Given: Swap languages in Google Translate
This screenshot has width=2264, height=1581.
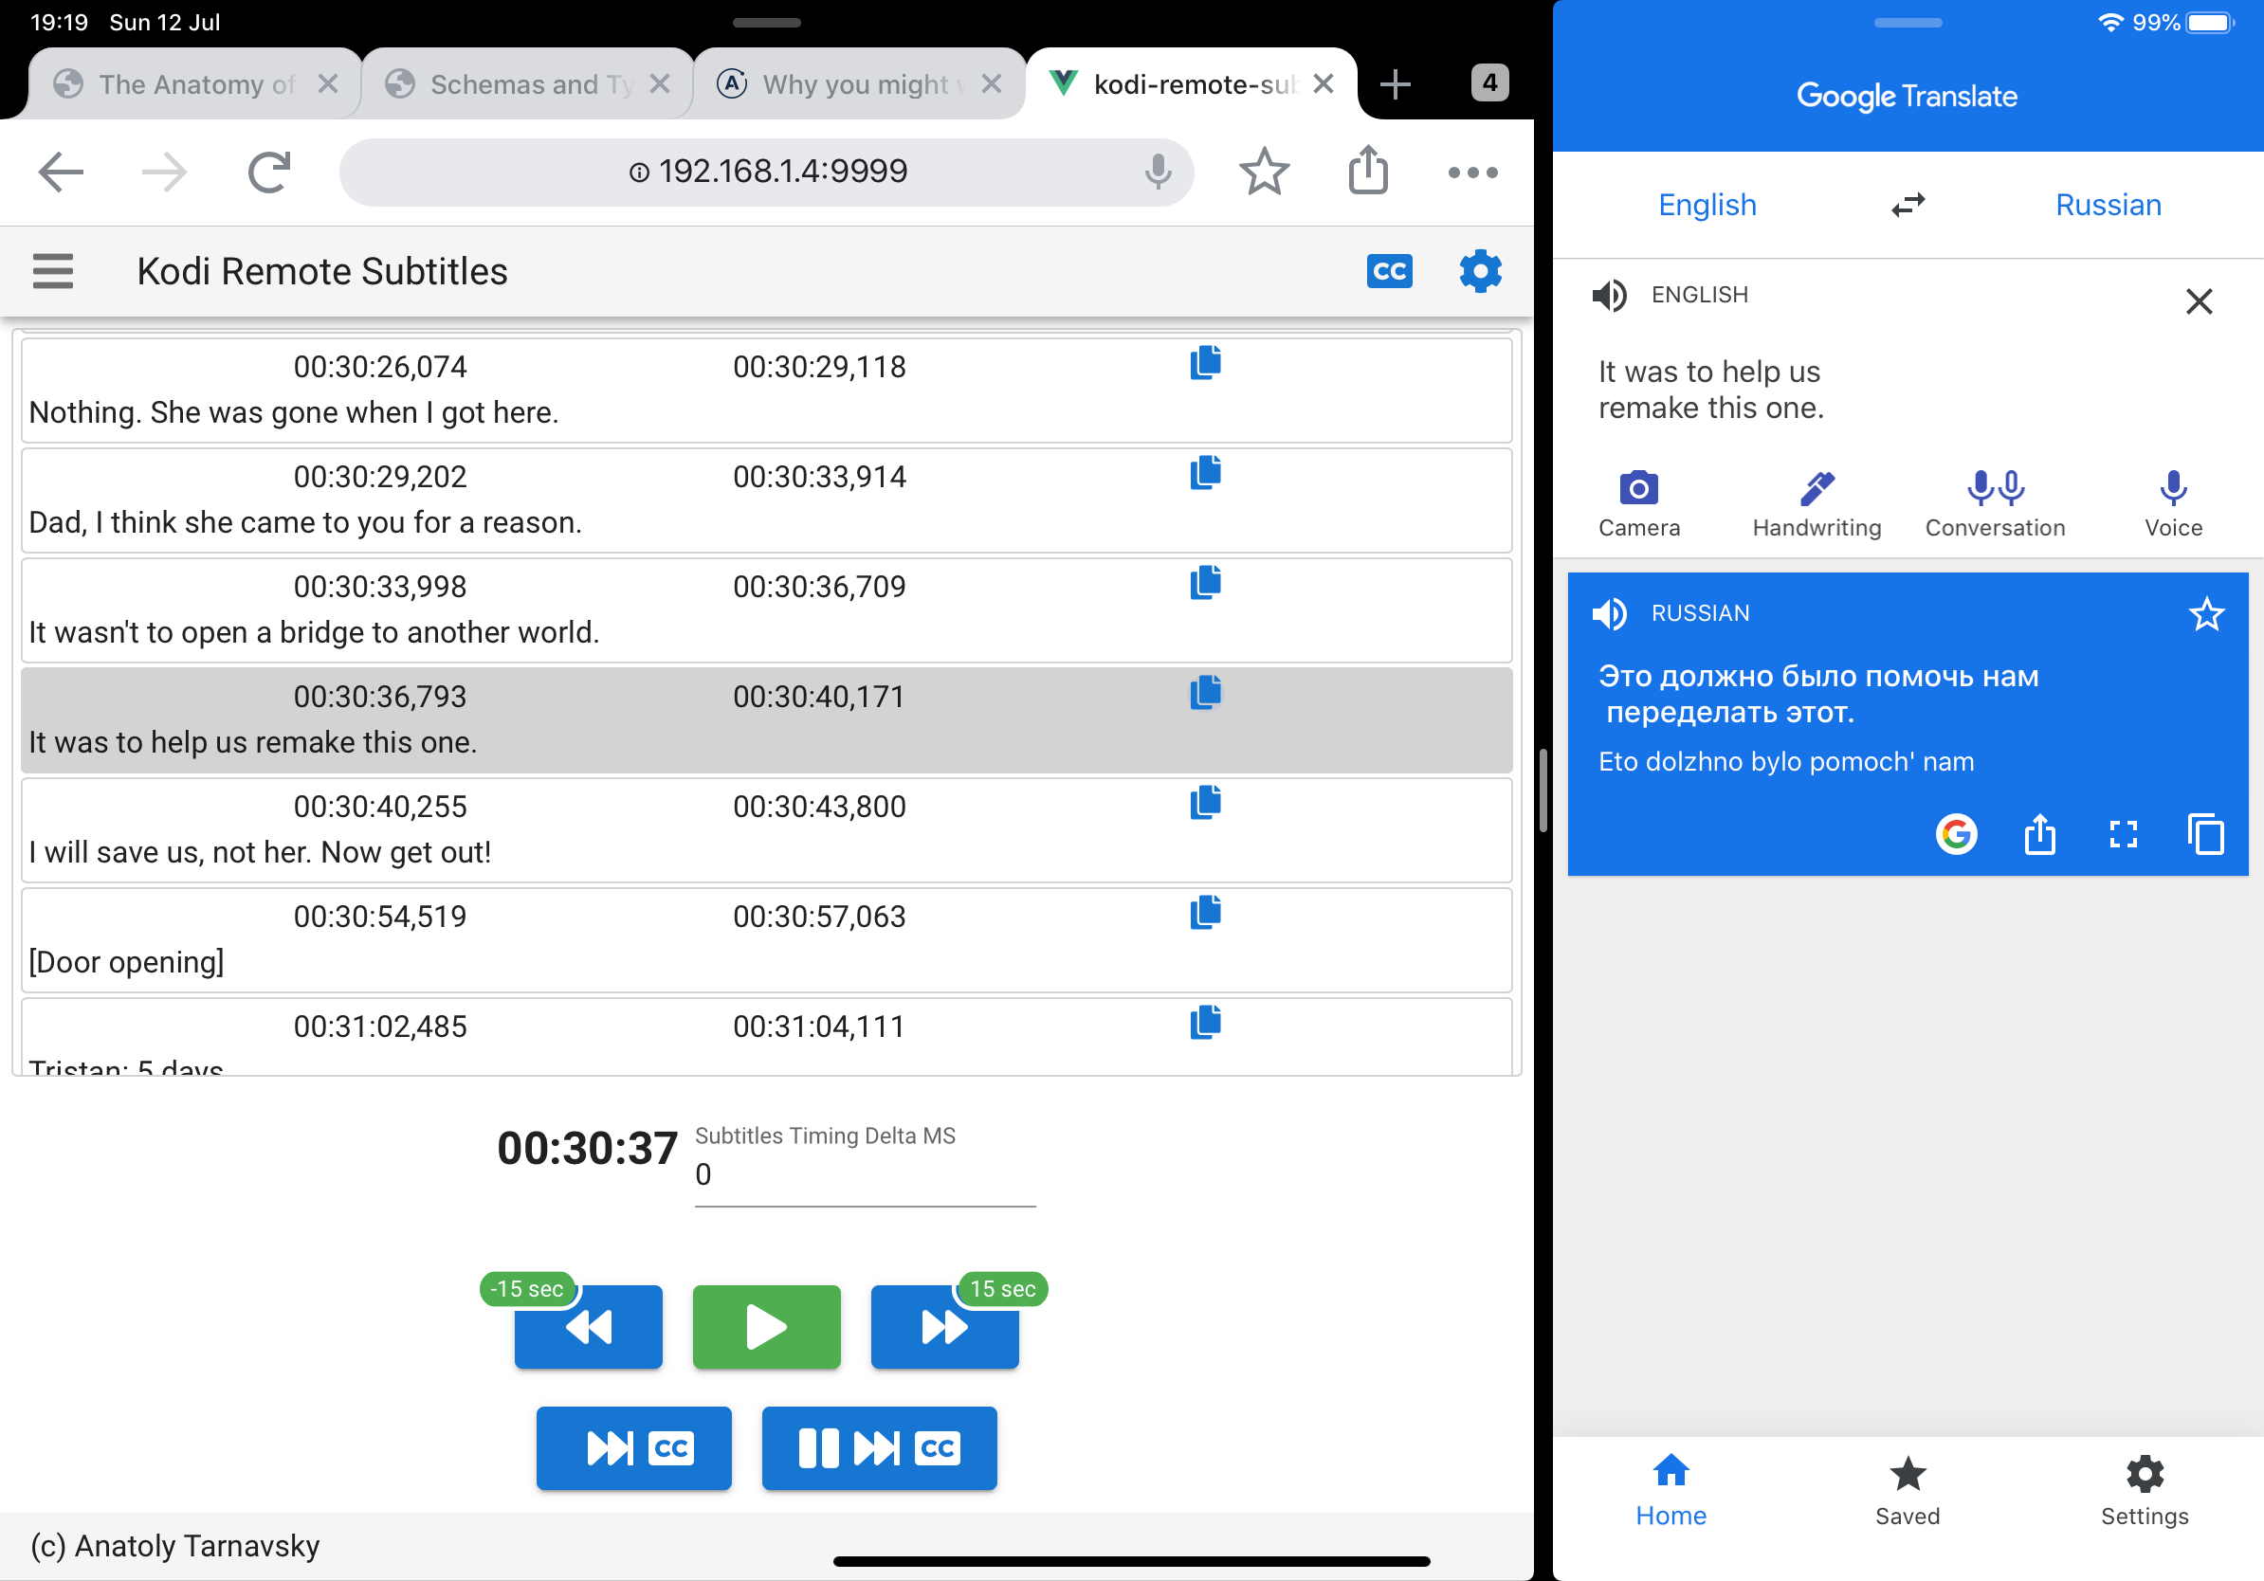Looking at the screenshot, I should point(1907,205).
